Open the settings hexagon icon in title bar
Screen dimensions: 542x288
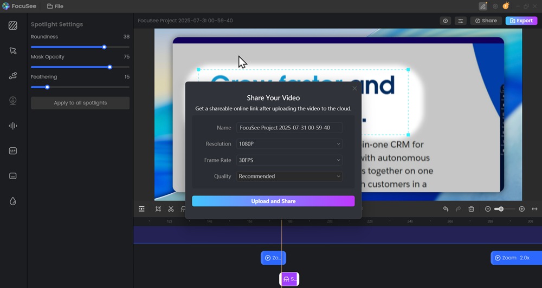tap(495, 6)
